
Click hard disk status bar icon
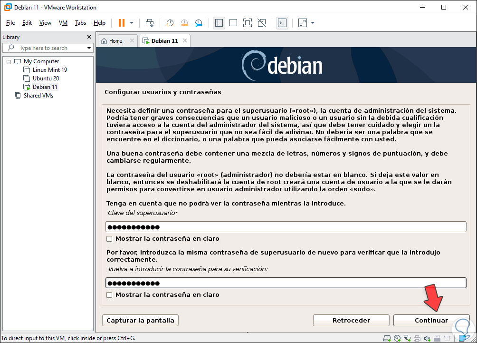387,338
